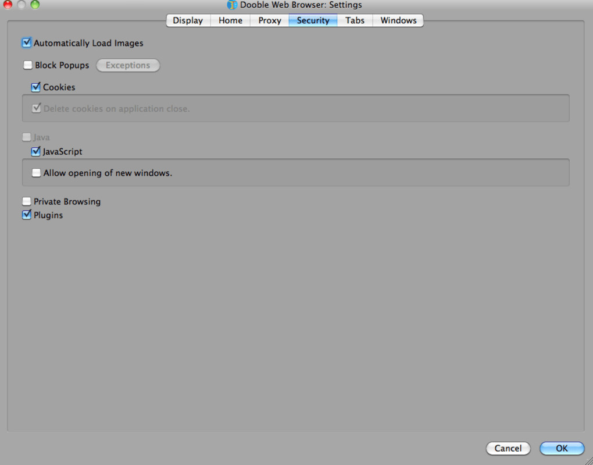The height and width of the screenshot is (465, 593).
Task: Confirm settings with OK button
Action: pyautogui.click(x=562, y=448)
